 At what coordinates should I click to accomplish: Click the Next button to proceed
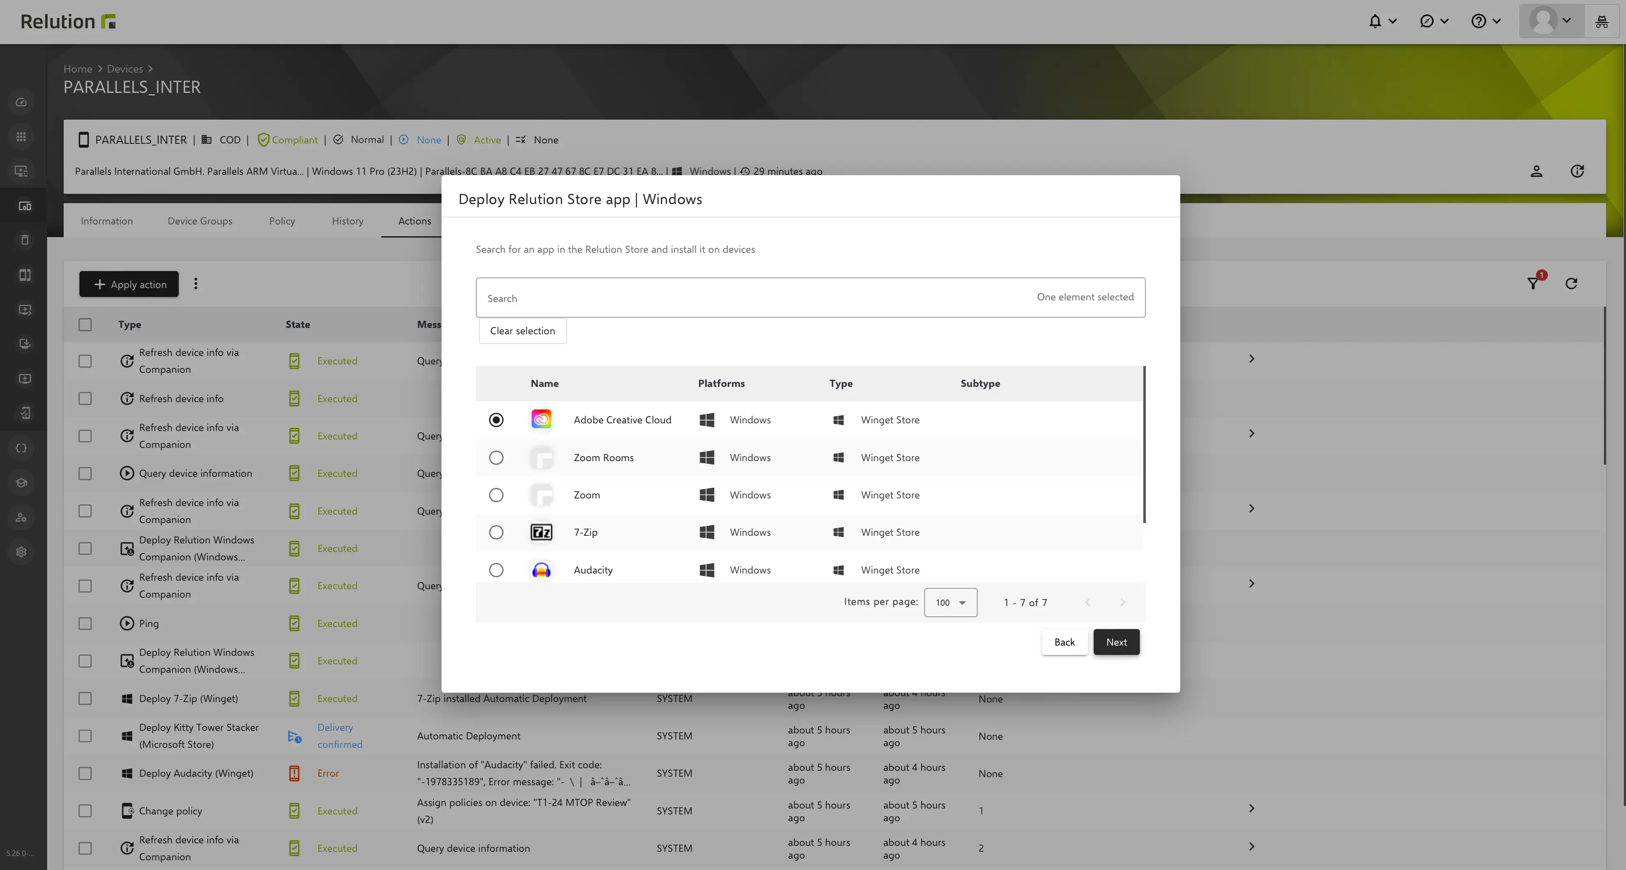point(1115,641)
